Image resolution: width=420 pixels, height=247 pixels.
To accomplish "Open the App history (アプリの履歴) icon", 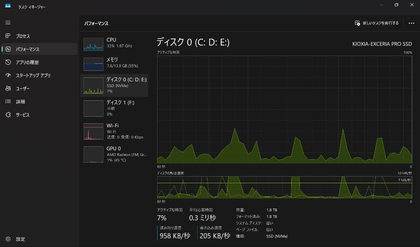I will coord(8,62).
